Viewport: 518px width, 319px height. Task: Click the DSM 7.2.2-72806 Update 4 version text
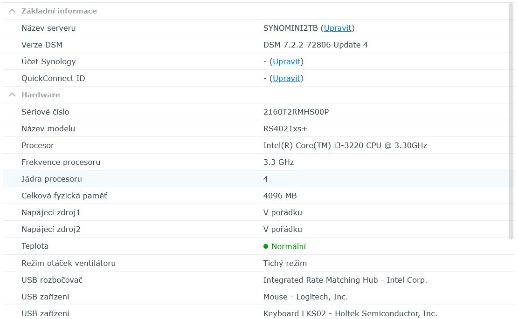pos(315,45)
